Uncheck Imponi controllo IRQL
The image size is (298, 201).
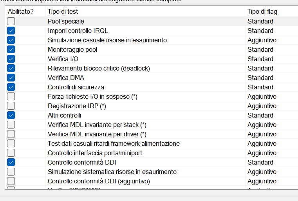pos(11,31)
